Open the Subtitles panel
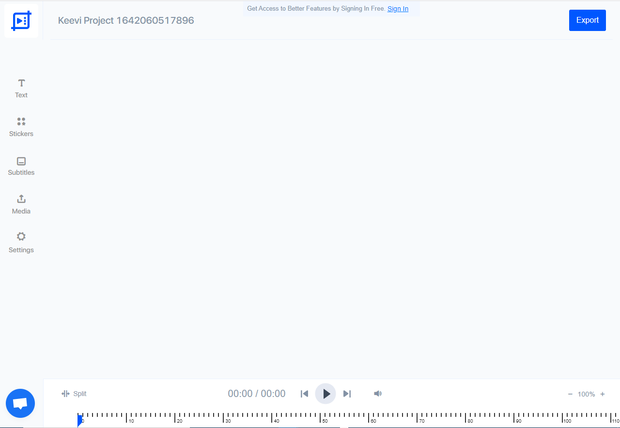The height and width of the screenshot is (428, 620). coord(21,166)
